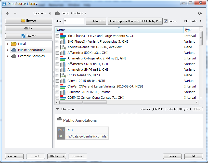This screenshot has width=208, height=163.
Task: Click the interval icon for ClinVar CNVs and Large Variants
Action: tap(63, 86)
